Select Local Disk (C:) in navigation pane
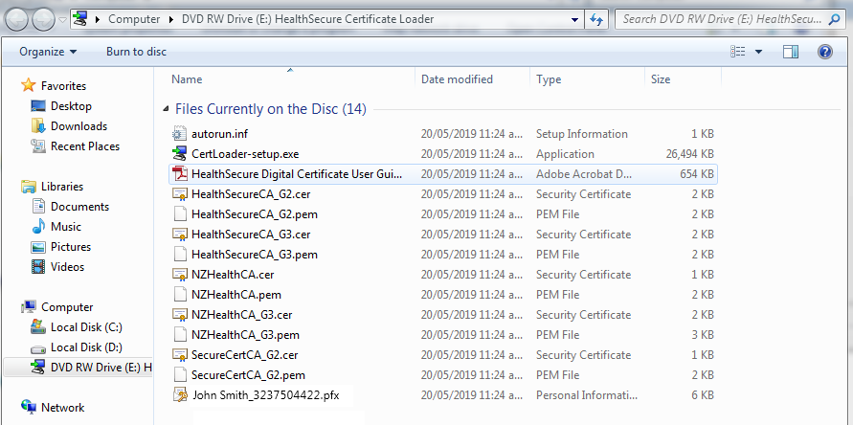Viewport: 853px width, 425px height. pyautogui.click(x=86, y=327)
